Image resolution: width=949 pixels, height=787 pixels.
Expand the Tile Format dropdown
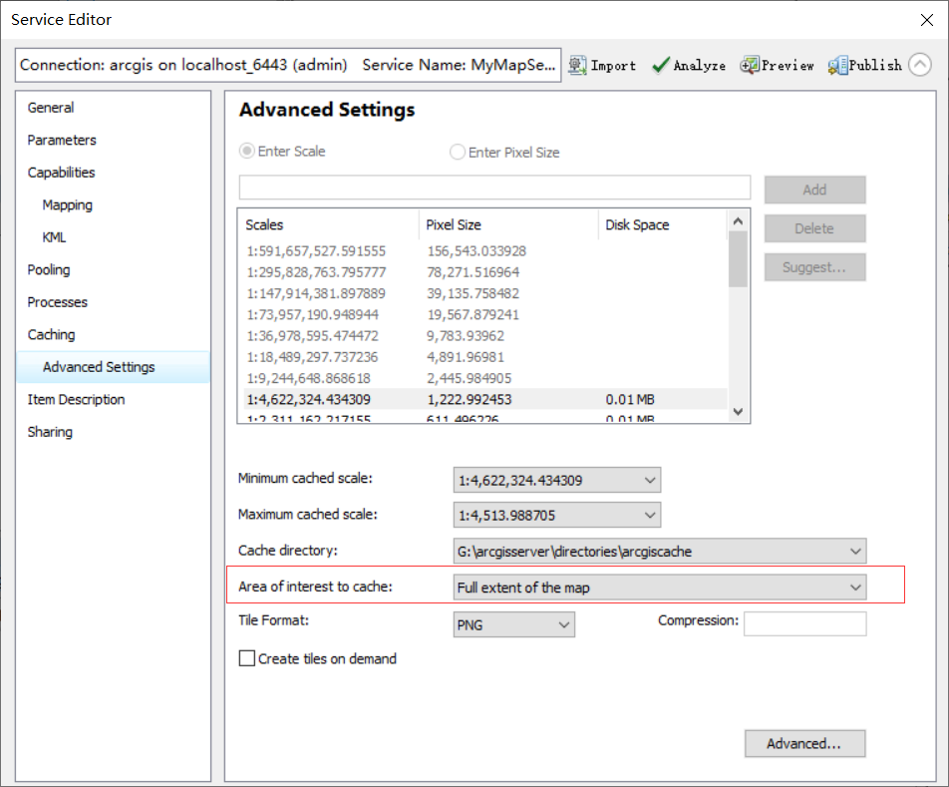point(561,622)
